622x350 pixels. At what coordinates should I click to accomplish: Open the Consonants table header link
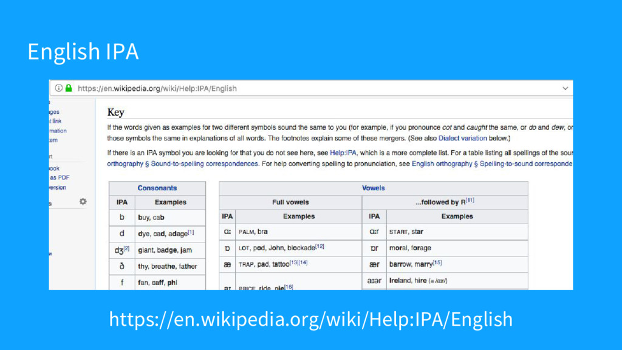pos(157,188)
